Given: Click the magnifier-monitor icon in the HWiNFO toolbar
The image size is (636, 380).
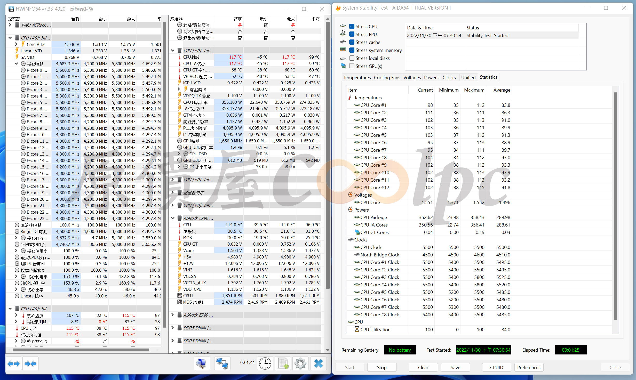Looking at the screenshot, I should [x=202, y=364].
